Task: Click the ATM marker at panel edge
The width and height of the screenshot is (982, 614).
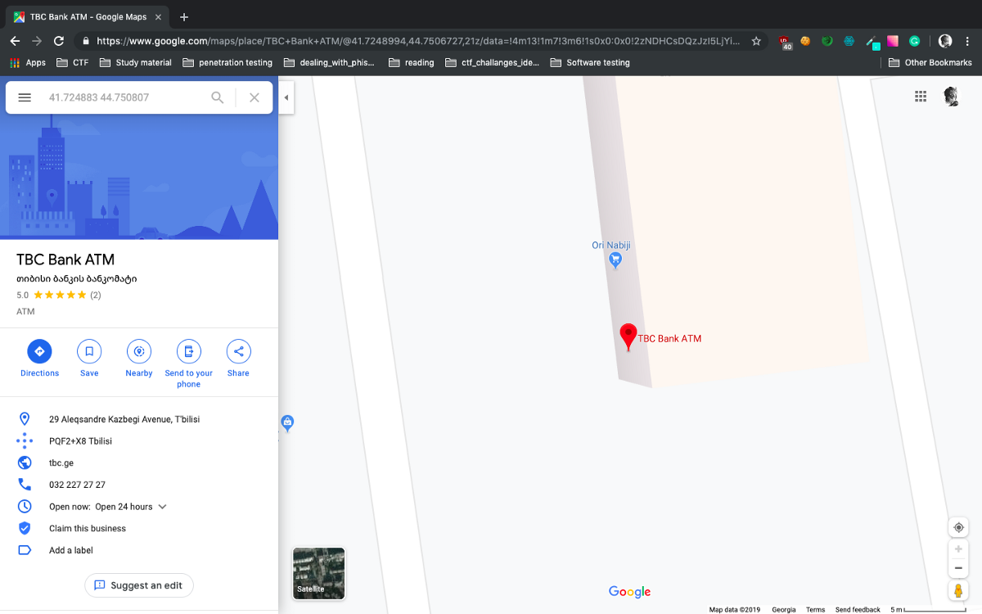Action: pos(286,423)
